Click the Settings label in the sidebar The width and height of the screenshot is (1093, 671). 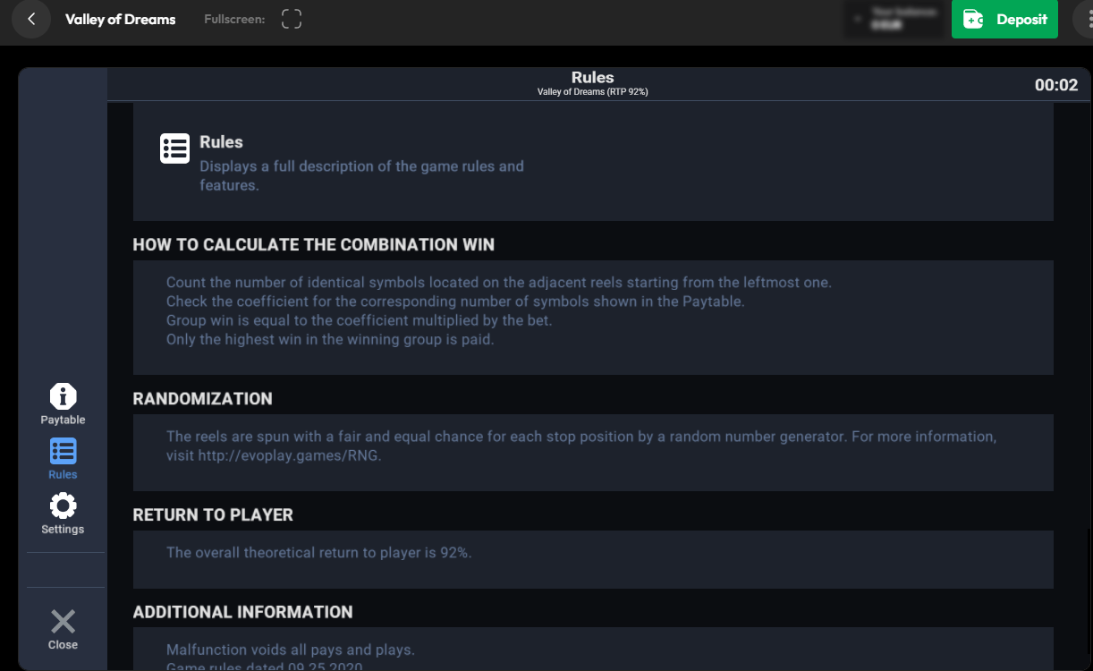[63, 530]
